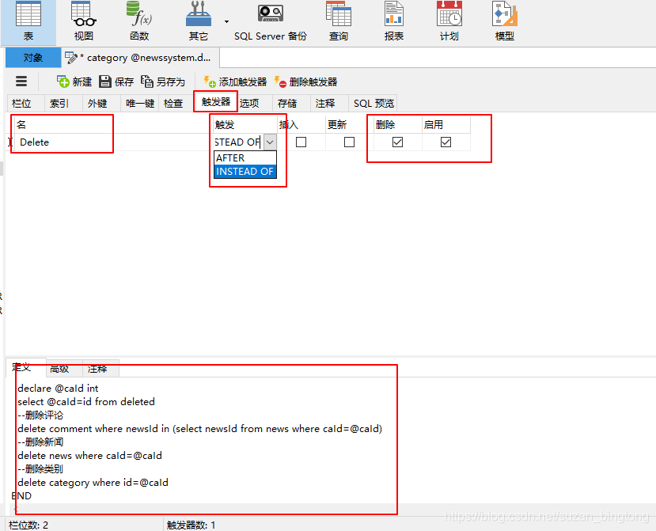Select the 触发器 tab

tap(216, 101)
